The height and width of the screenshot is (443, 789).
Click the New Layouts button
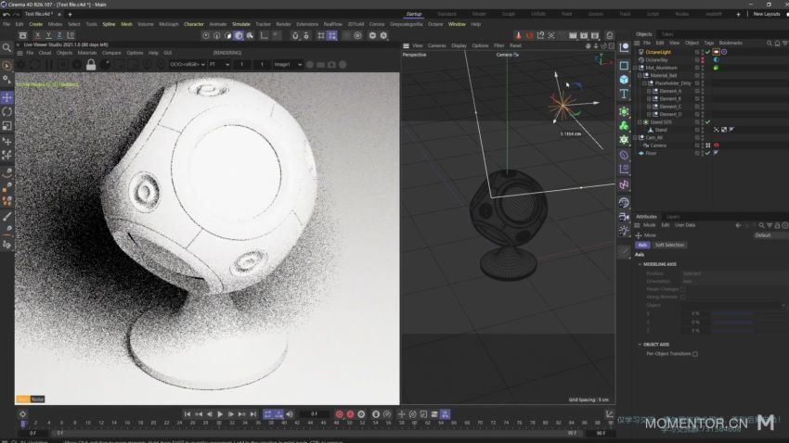coord(766,14)
